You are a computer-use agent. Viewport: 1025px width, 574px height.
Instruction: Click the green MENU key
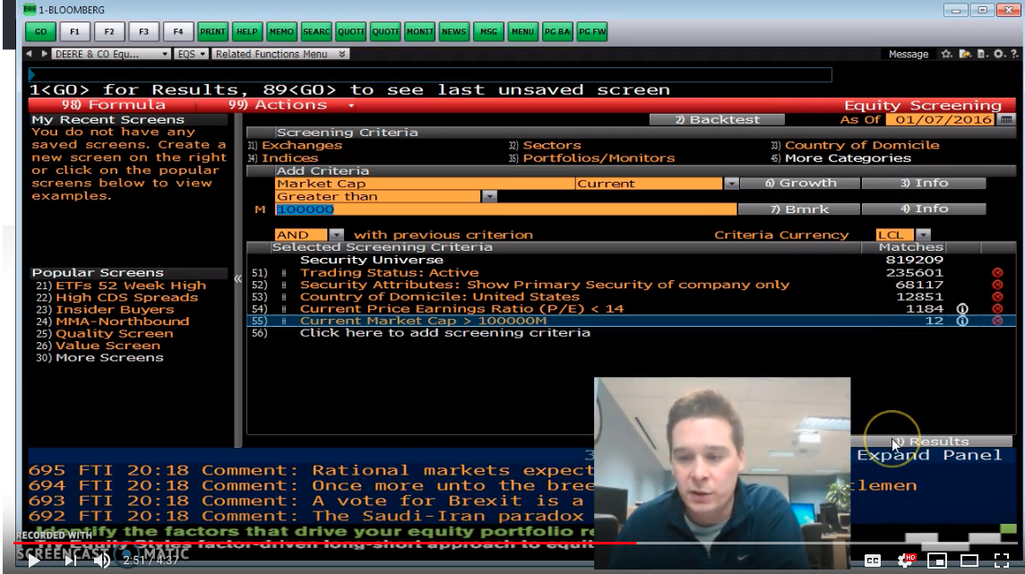(523, 31)
